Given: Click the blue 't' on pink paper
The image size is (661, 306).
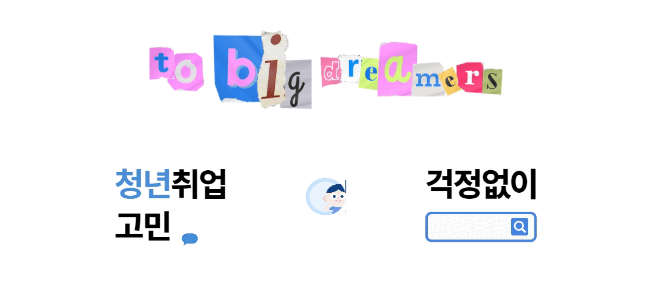Looking at the screenshot, I should tap(163, 63).
